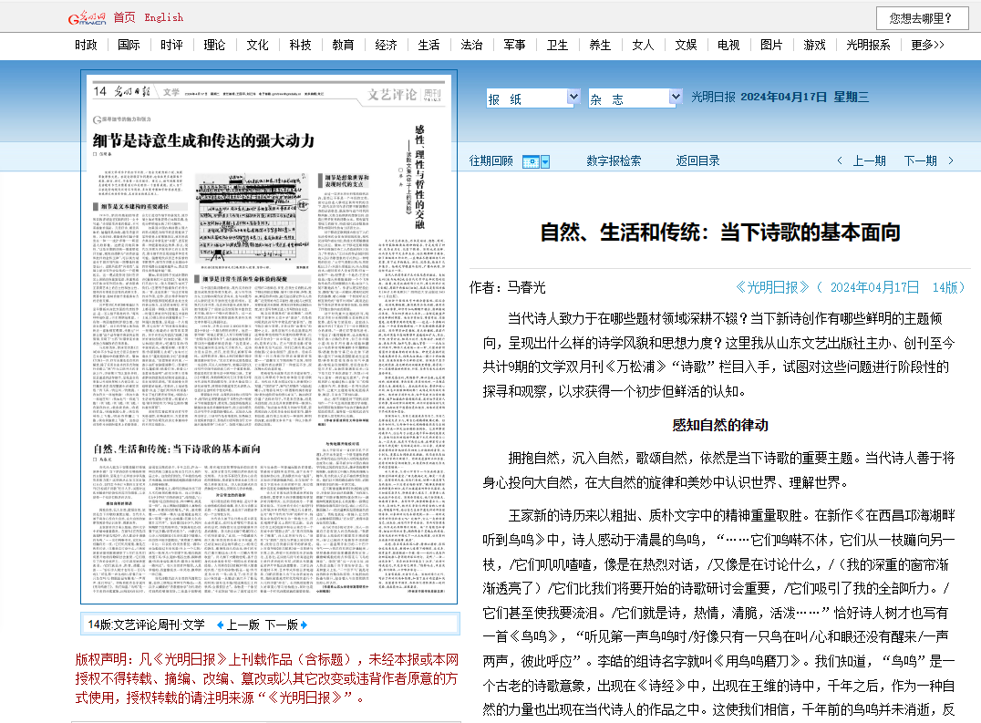Click the previous page blue arrow icon

220,625
